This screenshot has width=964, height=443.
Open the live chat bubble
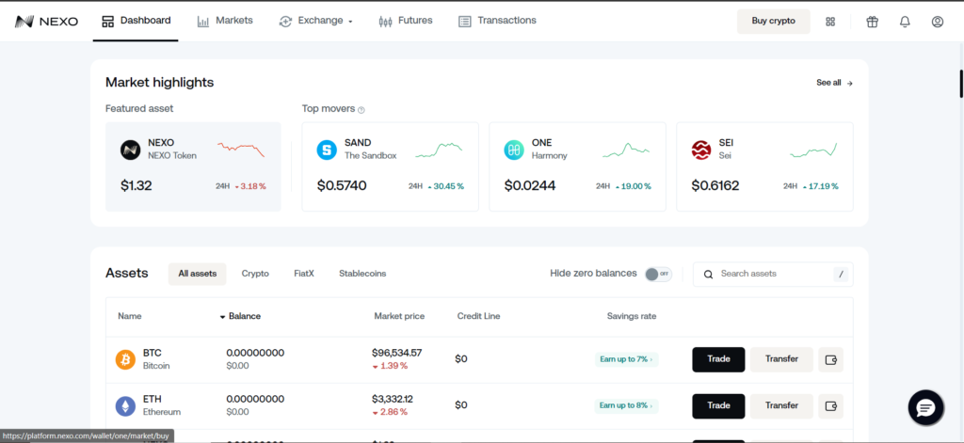(925, 407)
